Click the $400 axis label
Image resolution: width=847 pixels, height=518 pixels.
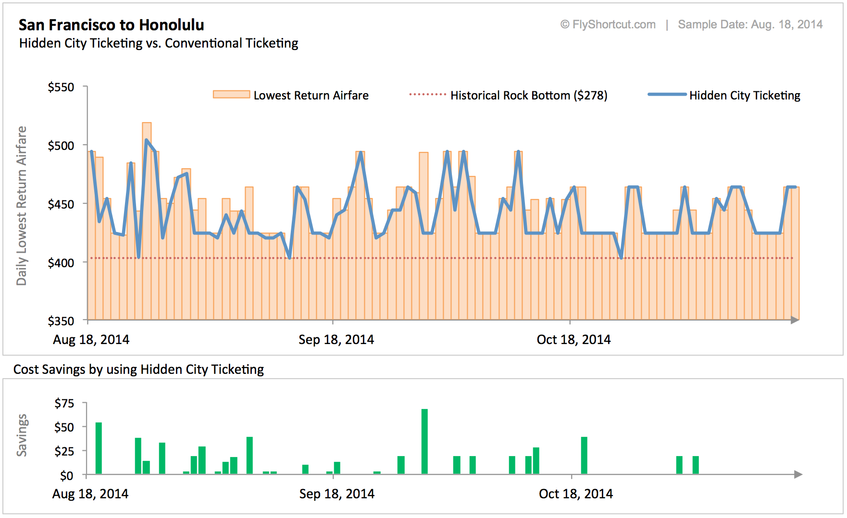61,263
